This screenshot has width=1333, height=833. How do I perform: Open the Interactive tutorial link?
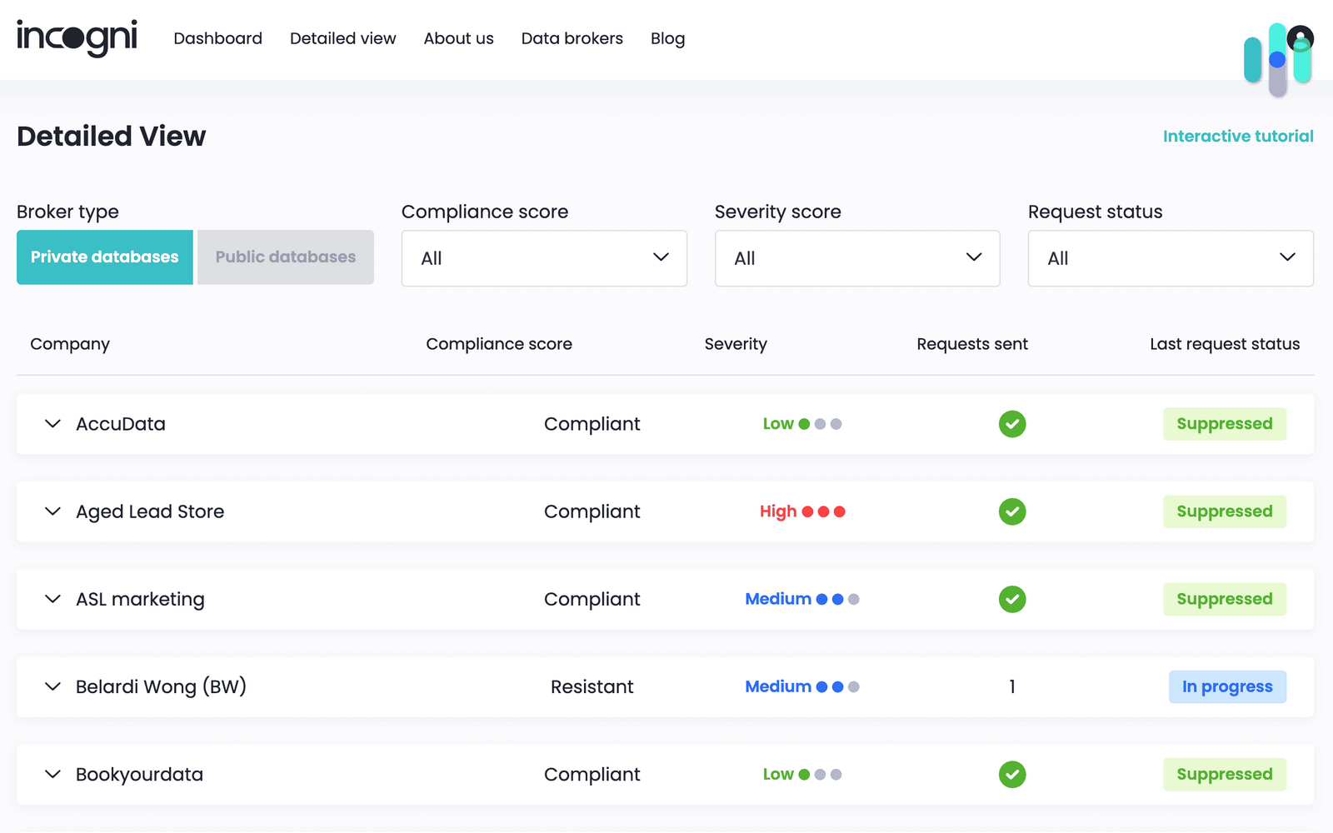[1238, 136]
